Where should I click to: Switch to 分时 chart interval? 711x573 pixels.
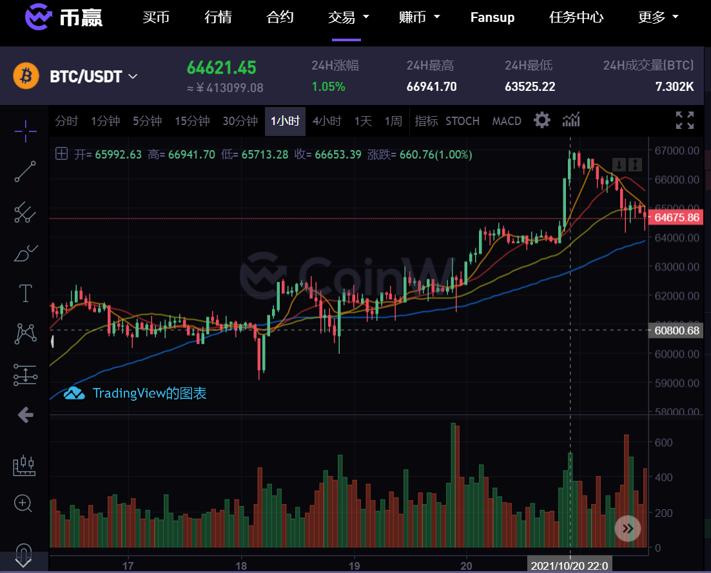(66, 121)
